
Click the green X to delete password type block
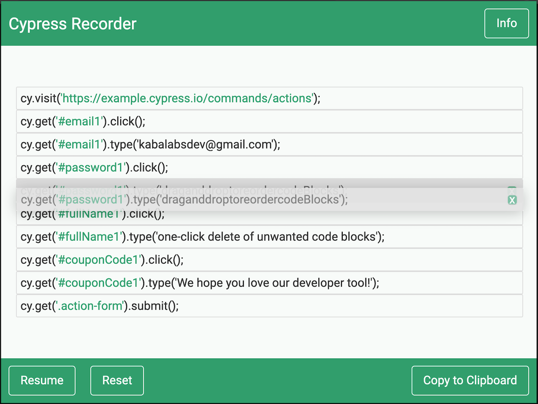512,200
